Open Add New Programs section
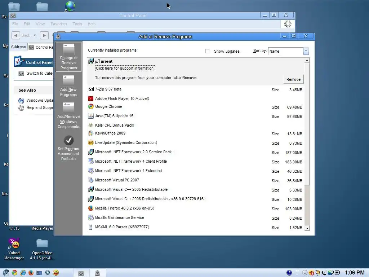 click(x=68, y=86)
